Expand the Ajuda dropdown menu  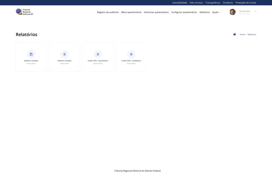point(216,12)
